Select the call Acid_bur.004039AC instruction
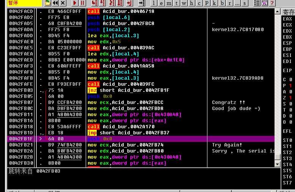The image size is (295, 192). [121, 48]
